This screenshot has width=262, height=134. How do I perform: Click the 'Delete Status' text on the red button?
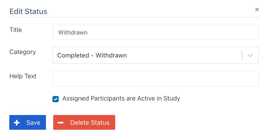90,123
